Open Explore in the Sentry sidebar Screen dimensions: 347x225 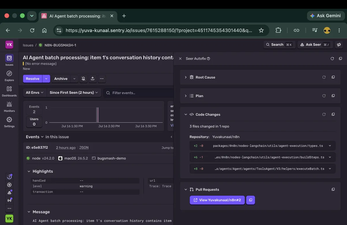(x=9, y=76)
